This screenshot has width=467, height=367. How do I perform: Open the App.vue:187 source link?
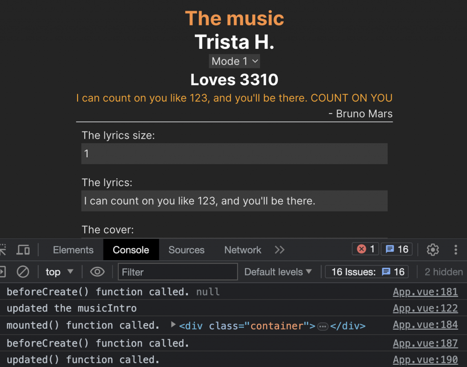[x=425, y=343]
